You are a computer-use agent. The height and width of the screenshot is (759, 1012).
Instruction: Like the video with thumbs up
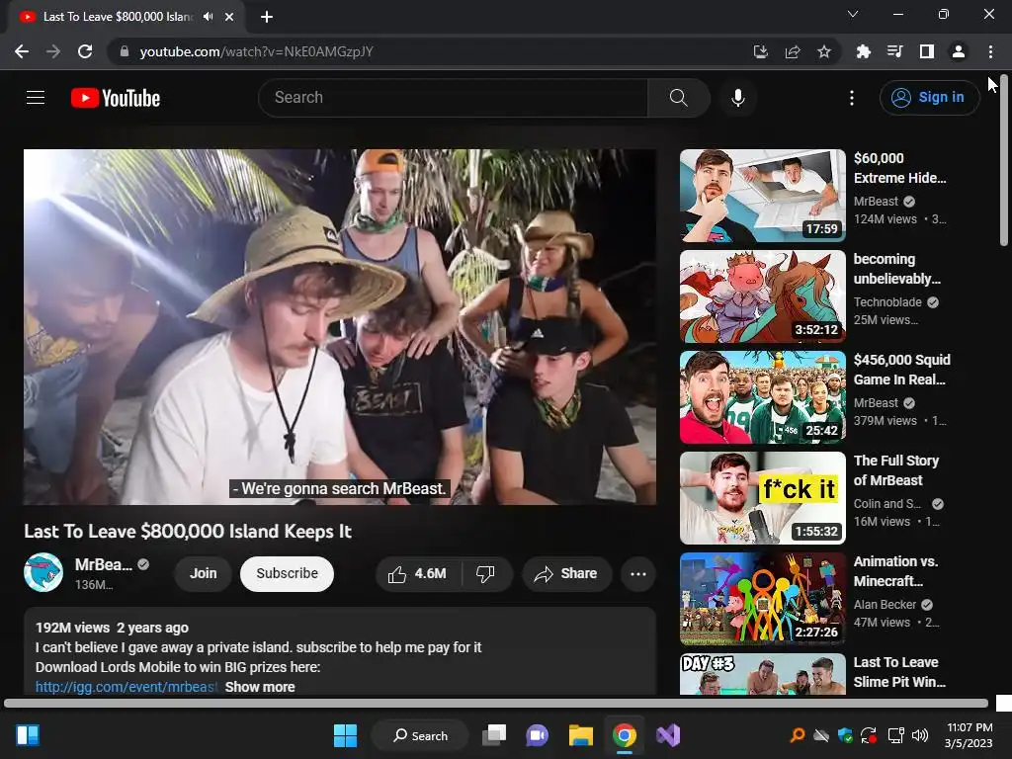coord(417,574)
